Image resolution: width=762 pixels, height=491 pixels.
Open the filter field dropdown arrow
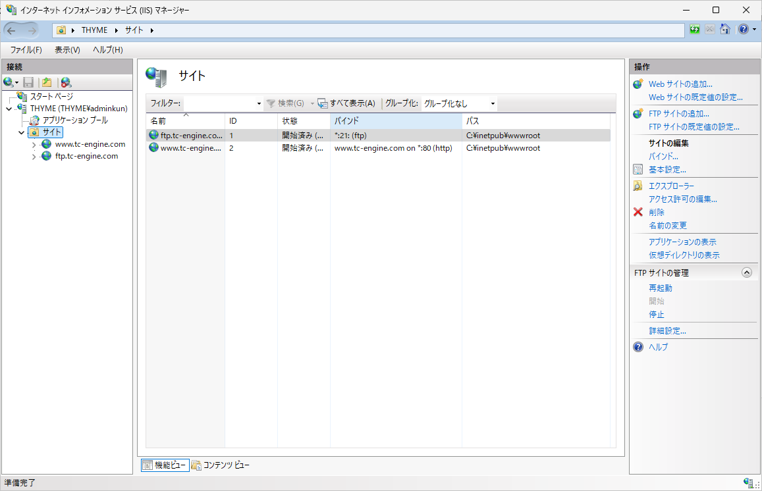pos(259,103)
